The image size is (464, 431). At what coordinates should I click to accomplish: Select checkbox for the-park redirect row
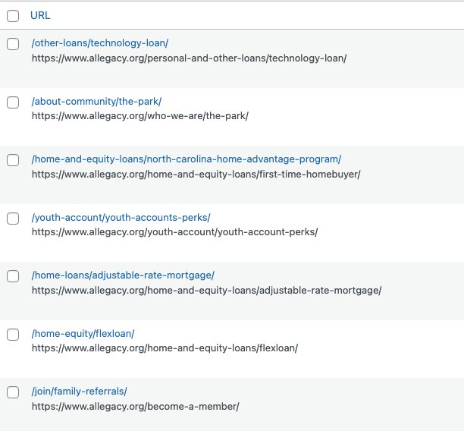[x=13, y=102]
